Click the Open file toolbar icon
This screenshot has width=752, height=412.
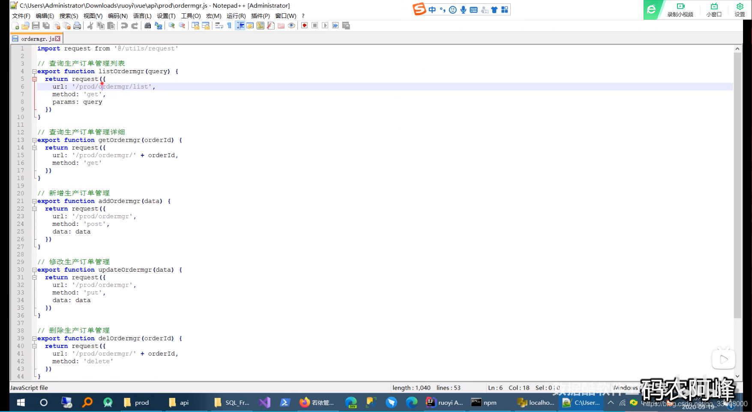point(25,26)
